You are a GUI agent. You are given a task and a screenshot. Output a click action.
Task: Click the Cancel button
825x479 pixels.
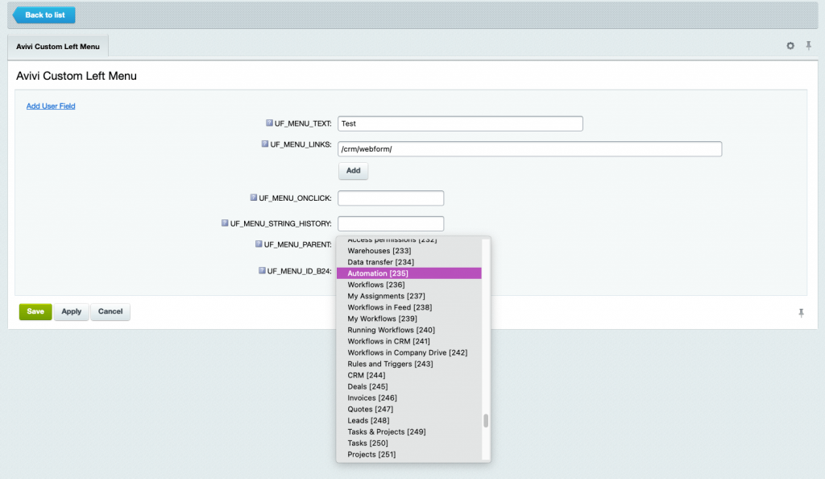(110, 311)
